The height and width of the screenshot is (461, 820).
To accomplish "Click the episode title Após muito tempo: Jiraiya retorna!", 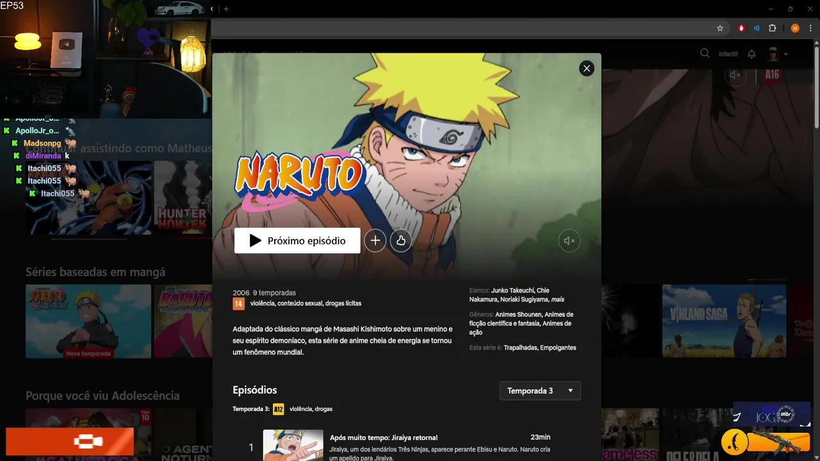I will [384, 438].
